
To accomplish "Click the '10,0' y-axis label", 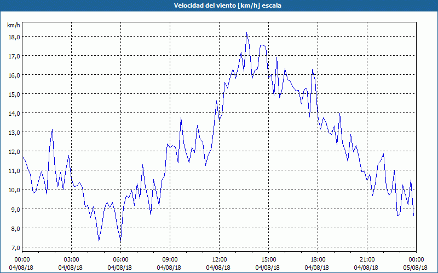I will tap(14, 190).
